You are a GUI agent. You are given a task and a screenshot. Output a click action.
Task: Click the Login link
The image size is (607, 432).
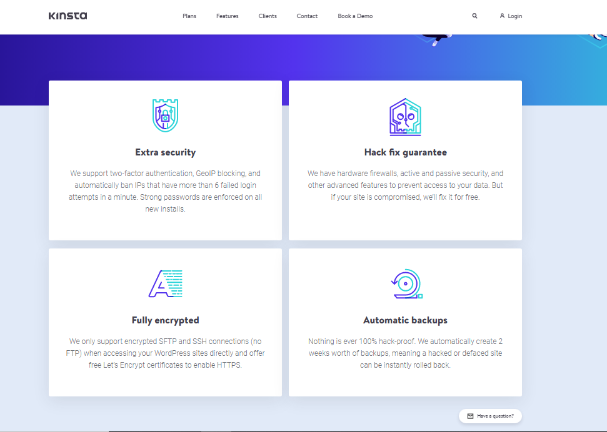513,16
